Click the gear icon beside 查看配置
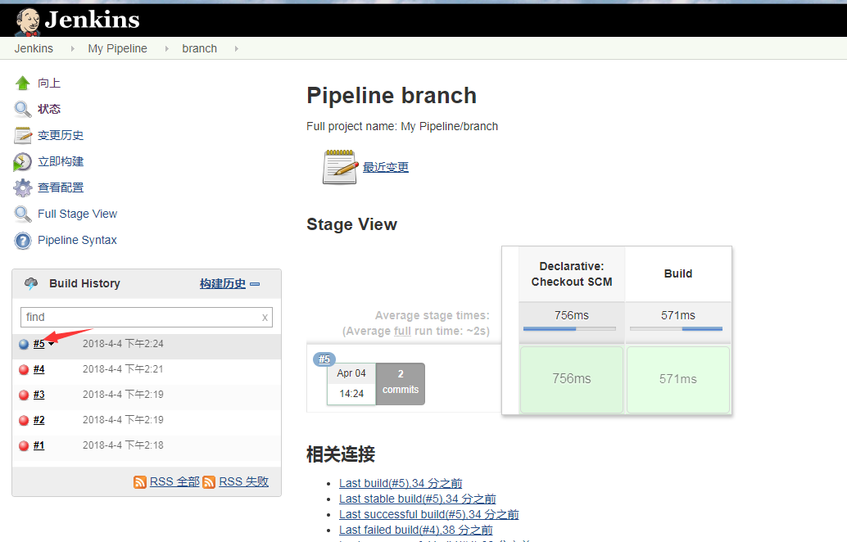Image resolution: width=847 pixels, height=542 pixels. [23, 187]
